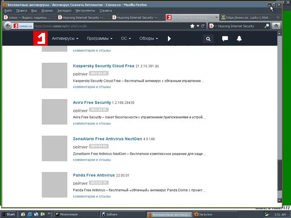Click the address bar URL field
291x218 pixels.
(x=111, y=26)
